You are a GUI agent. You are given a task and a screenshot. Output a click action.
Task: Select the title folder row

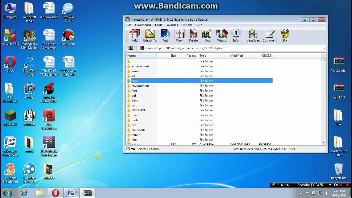tap(199, 140)
